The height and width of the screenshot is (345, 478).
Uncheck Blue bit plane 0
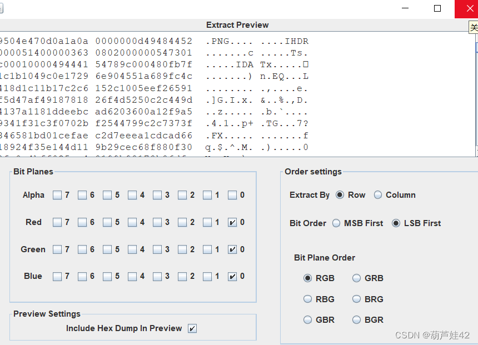(x=232, y=276)
